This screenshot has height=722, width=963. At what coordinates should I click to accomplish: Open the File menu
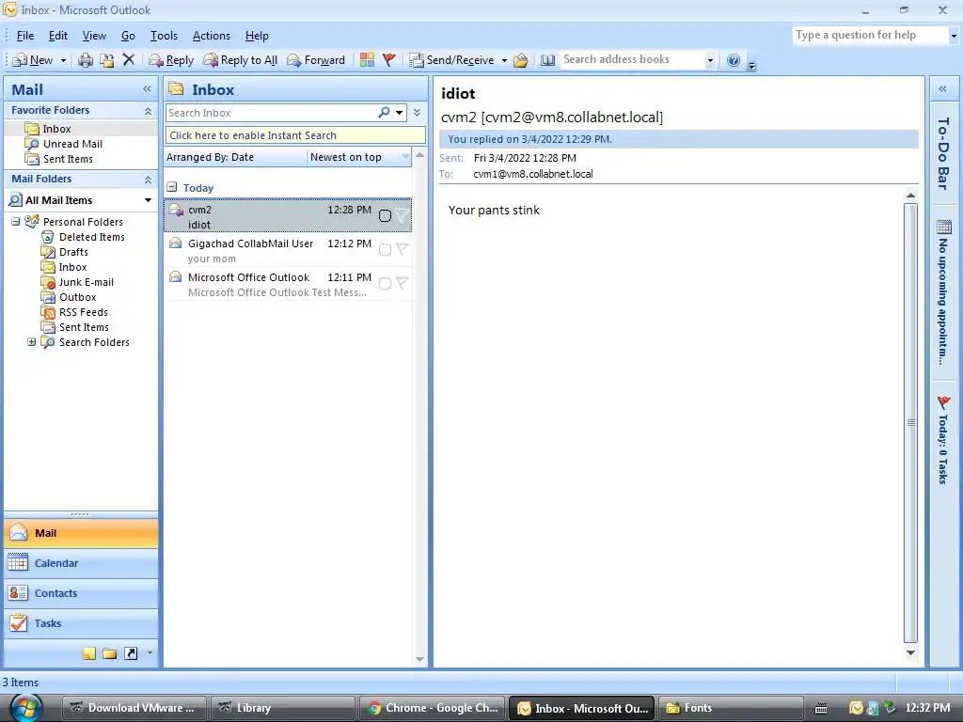[25, 36]
